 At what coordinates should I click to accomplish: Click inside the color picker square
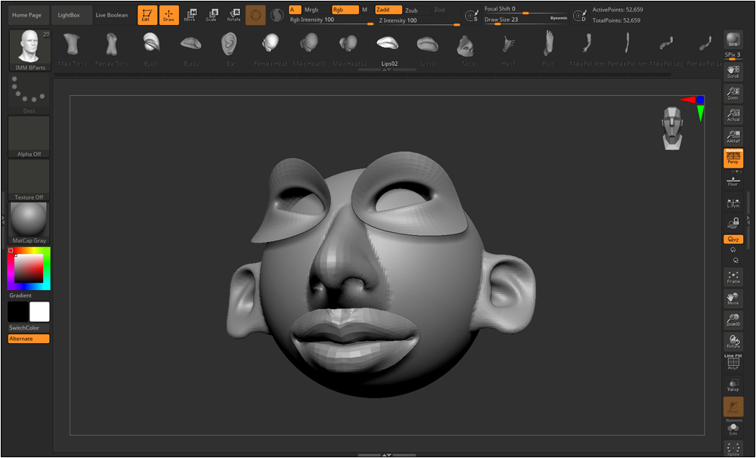click(x=29, y=268)
